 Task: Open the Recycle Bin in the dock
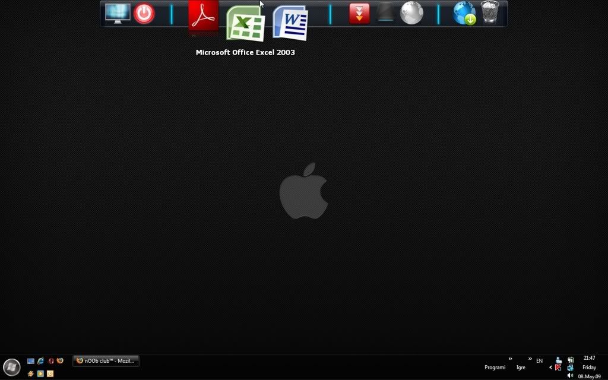click(490, 12)
